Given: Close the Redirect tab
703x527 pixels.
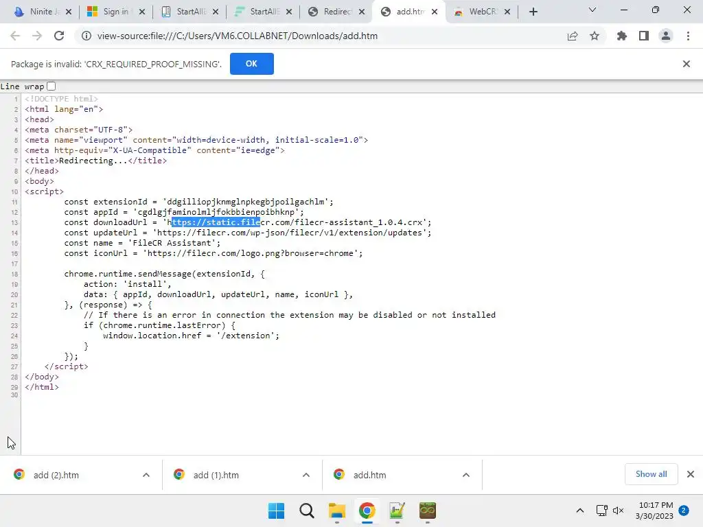Looking at the screenshot, I should coord(362,12).
